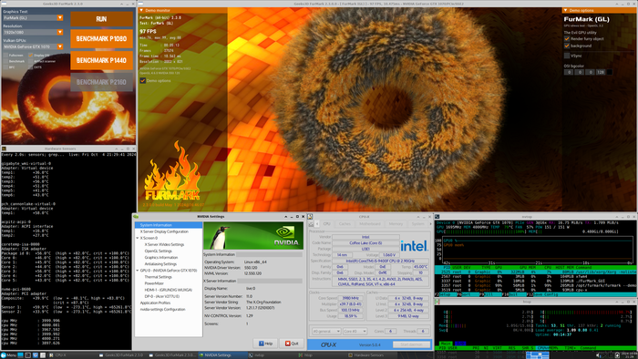Screen dimensions: 638x359
Task: Switch to the Caches tab in CPU-X
Action: click(345, 224)
